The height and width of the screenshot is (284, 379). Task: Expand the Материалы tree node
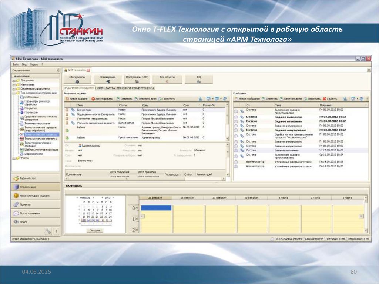tap(14, 85)
